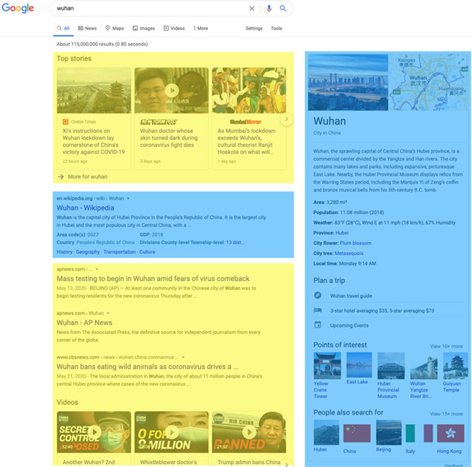Image resolution: width=472 pixels, height=467 pixels.
Task: Open Plum blossom city flower link
Action: click(x=356, y=243)
